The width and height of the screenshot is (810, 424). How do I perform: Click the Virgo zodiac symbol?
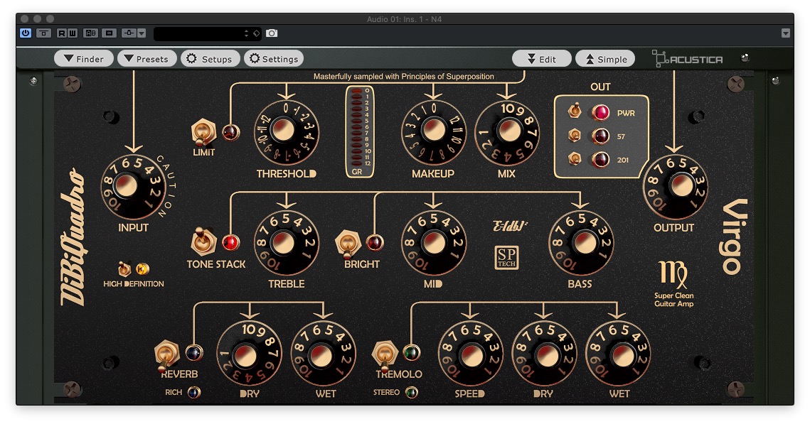pyautogui.click(x=673, y=274)
